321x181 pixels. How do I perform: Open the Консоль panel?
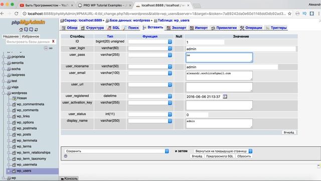click(69, 178)
